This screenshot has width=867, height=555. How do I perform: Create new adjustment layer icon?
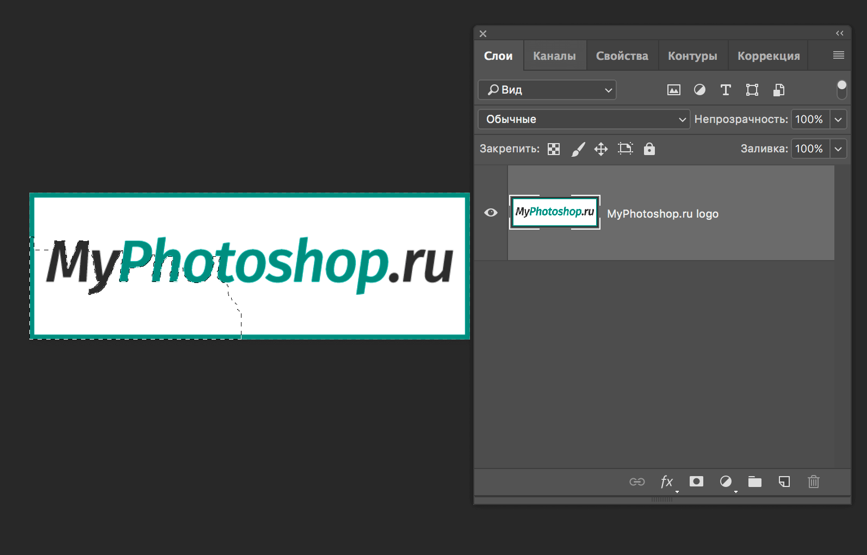point(726,482)
